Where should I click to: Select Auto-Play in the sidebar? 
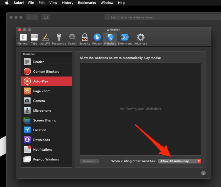click(47, 81)
